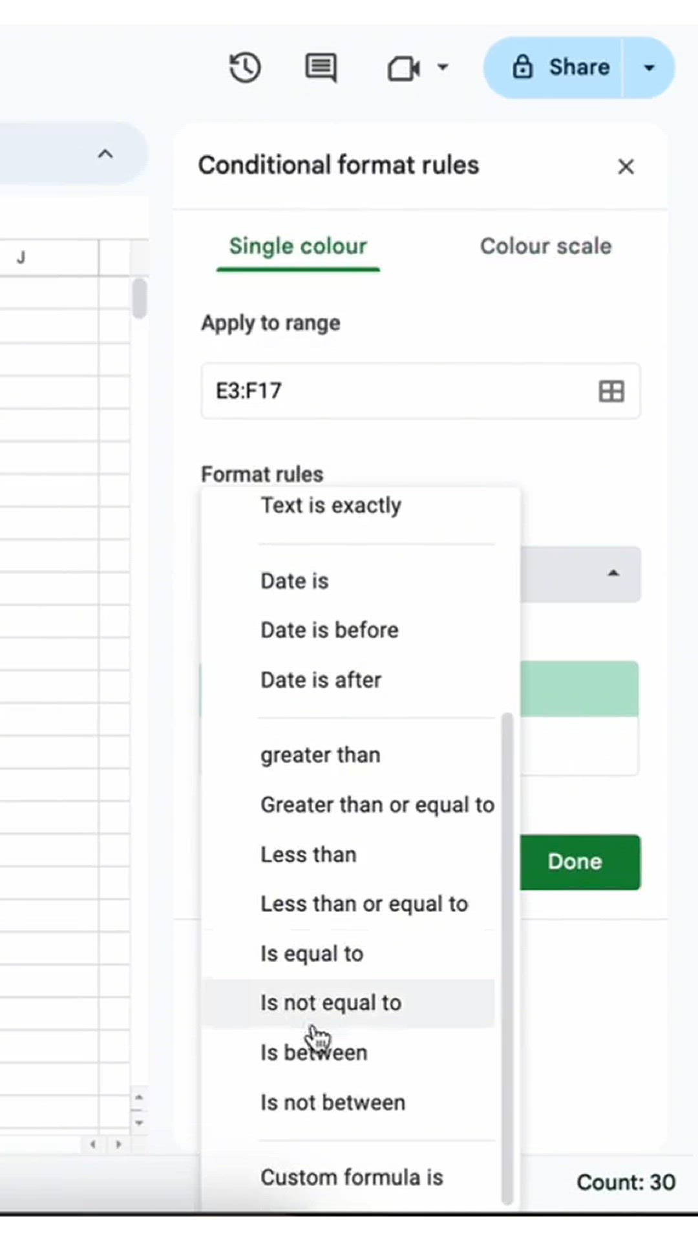Select 'Custom formula is' option
This screenshot has height=1241, width=698.
tap(352, 1178)
